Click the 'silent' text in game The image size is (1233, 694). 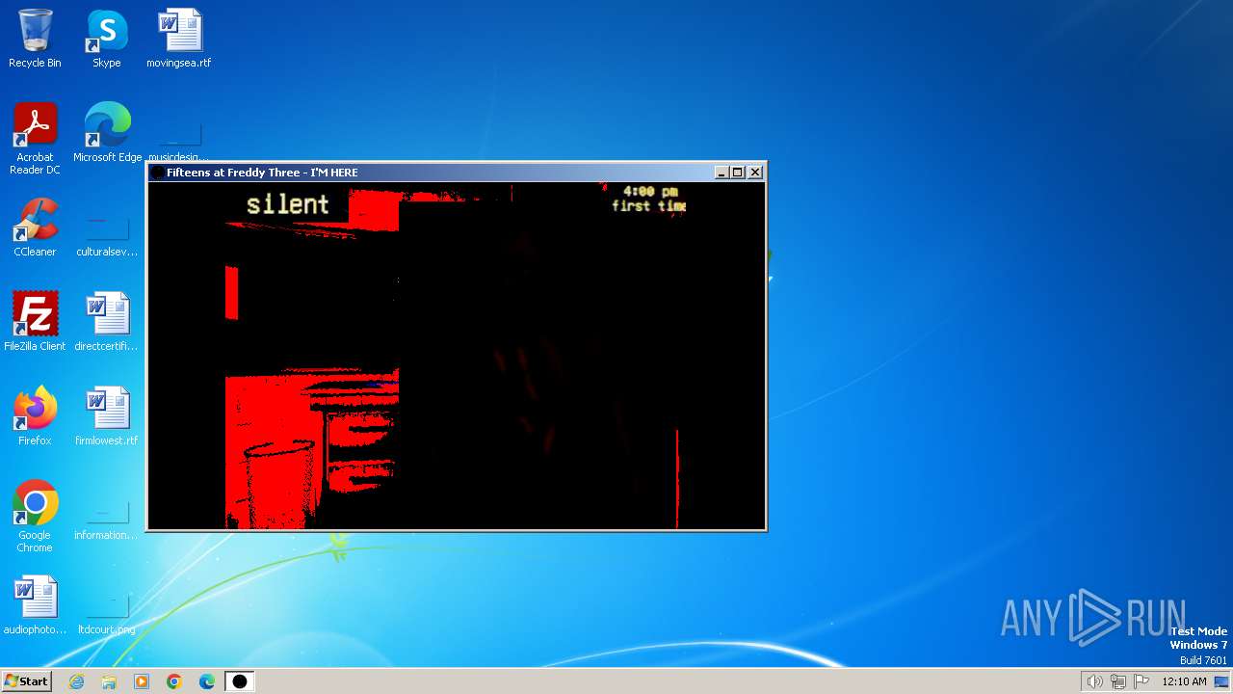pos(287,203)
